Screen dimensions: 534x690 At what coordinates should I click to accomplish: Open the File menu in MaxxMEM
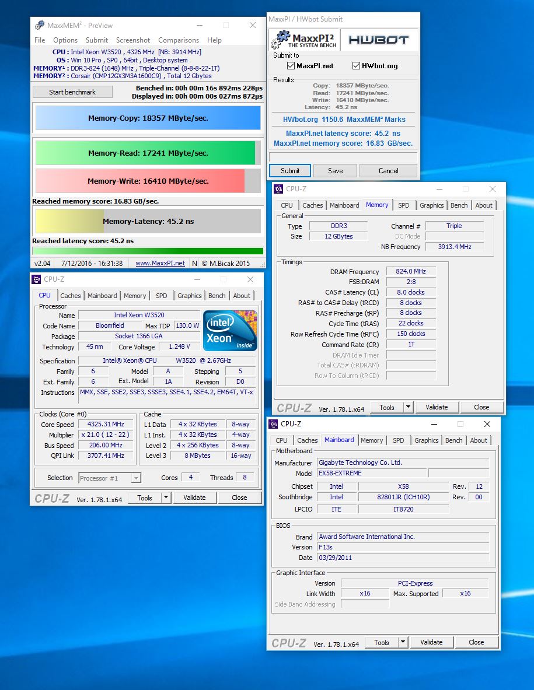tap(40, 40)
